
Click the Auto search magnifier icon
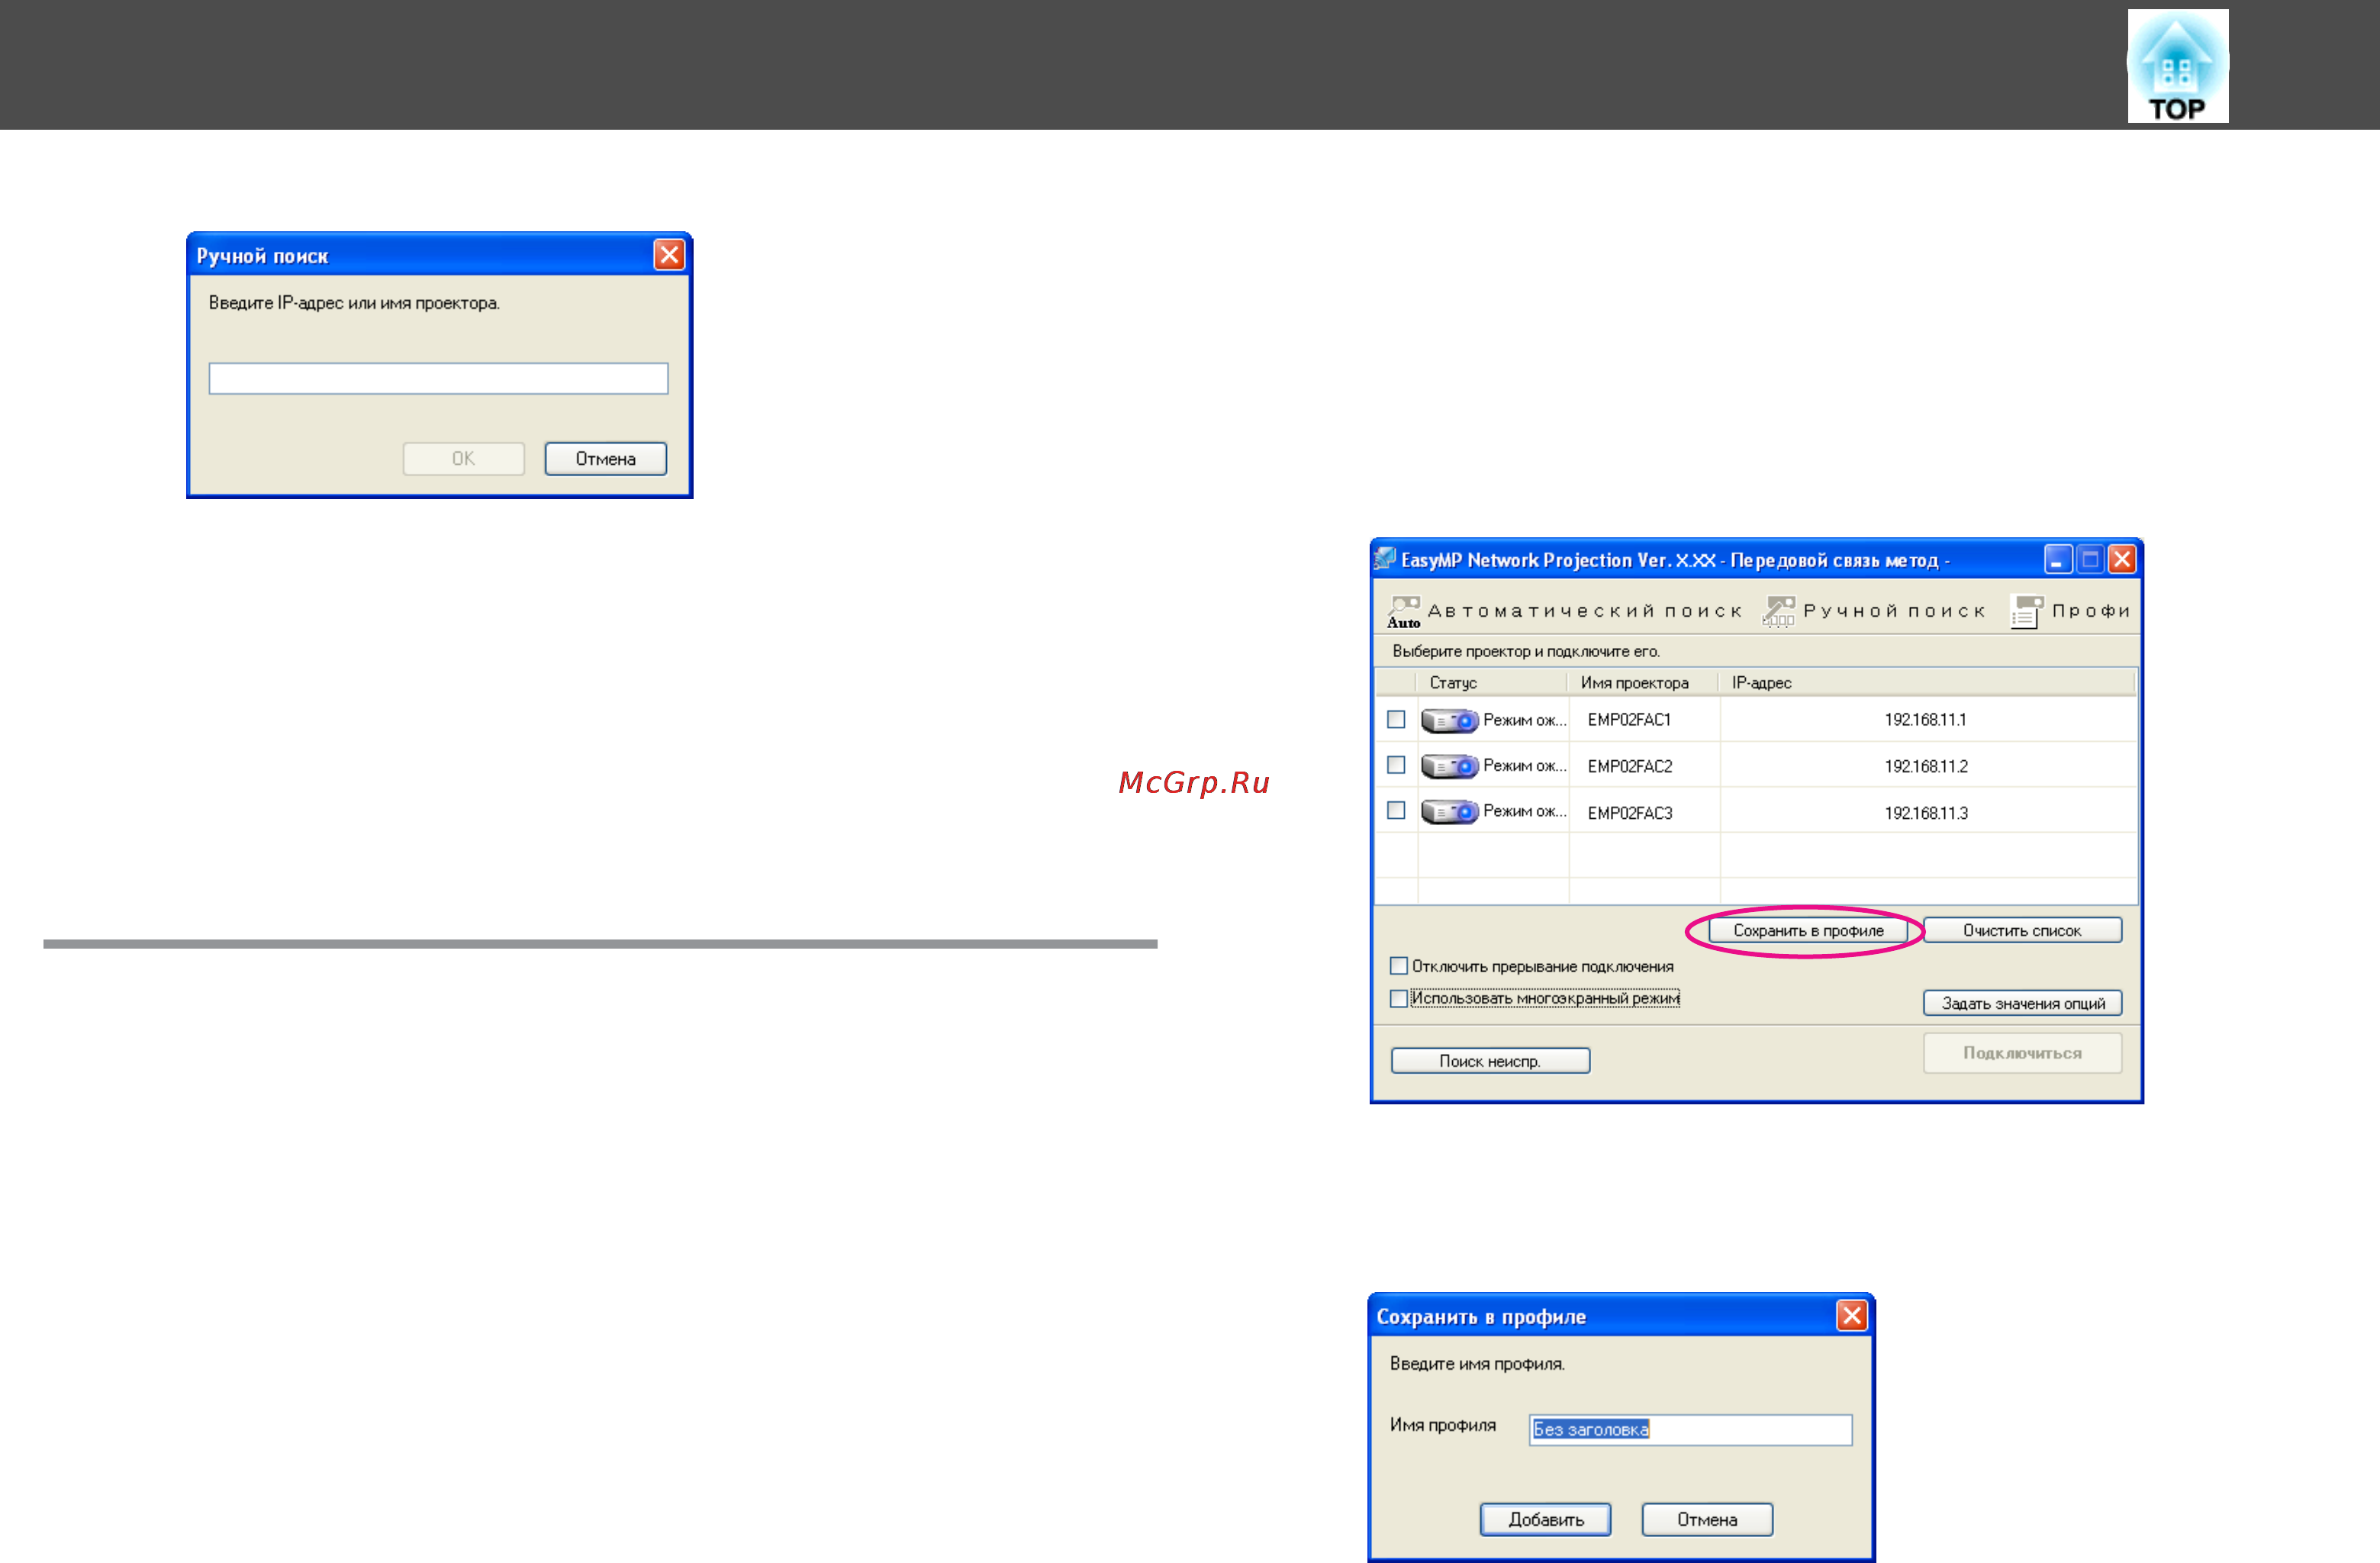point(1404,612)
